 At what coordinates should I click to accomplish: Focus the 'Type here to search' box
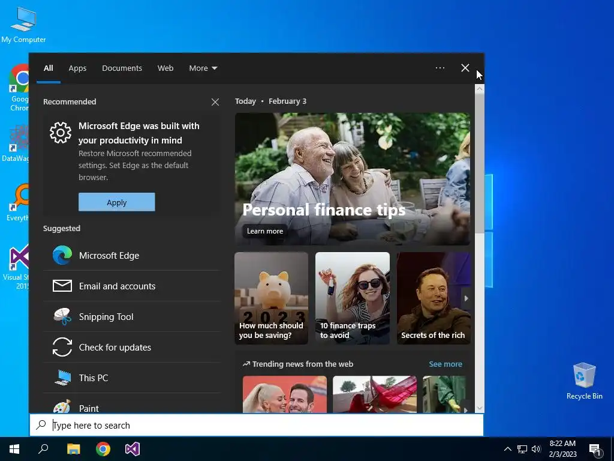point(257,425)
